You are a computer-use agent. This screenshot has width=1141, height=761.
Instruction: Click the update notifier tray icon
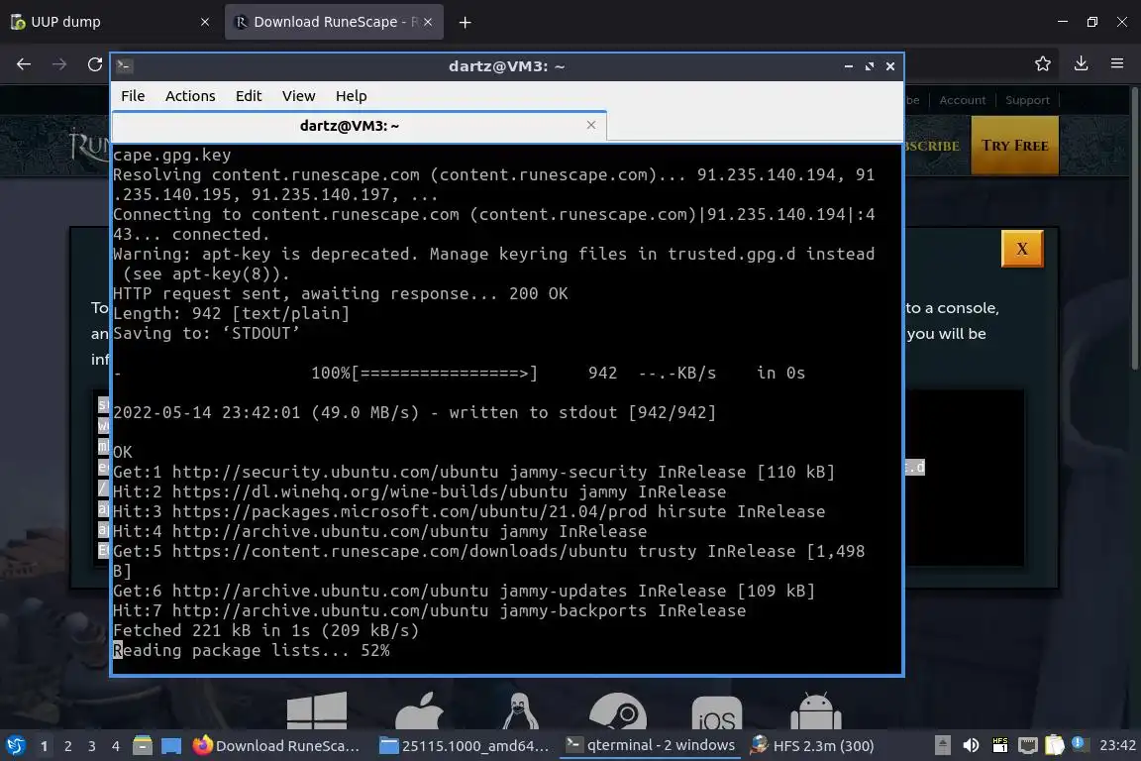pos(1079,743)
